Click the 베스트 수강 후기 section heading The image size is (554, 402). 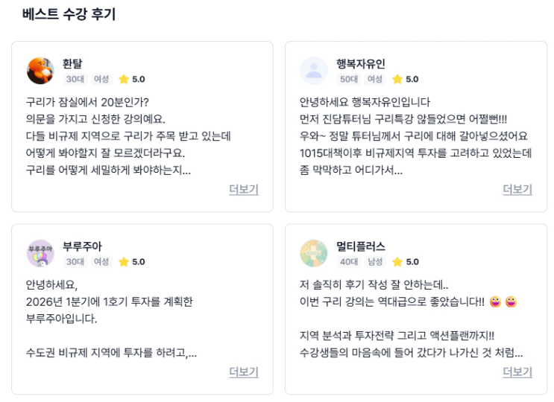(x=69, y=14)
